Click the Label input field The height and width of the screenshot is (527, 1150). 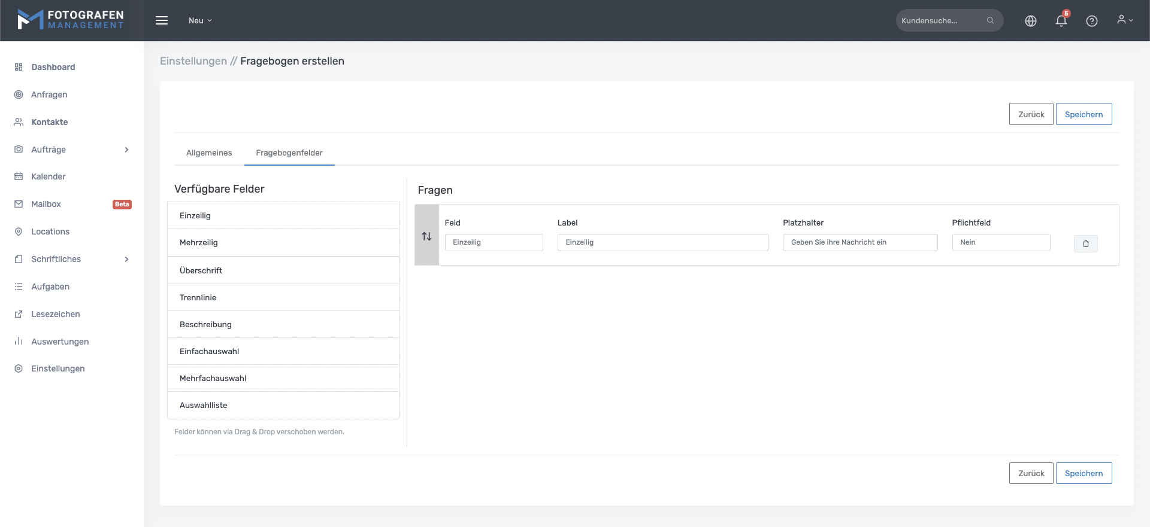662,242
